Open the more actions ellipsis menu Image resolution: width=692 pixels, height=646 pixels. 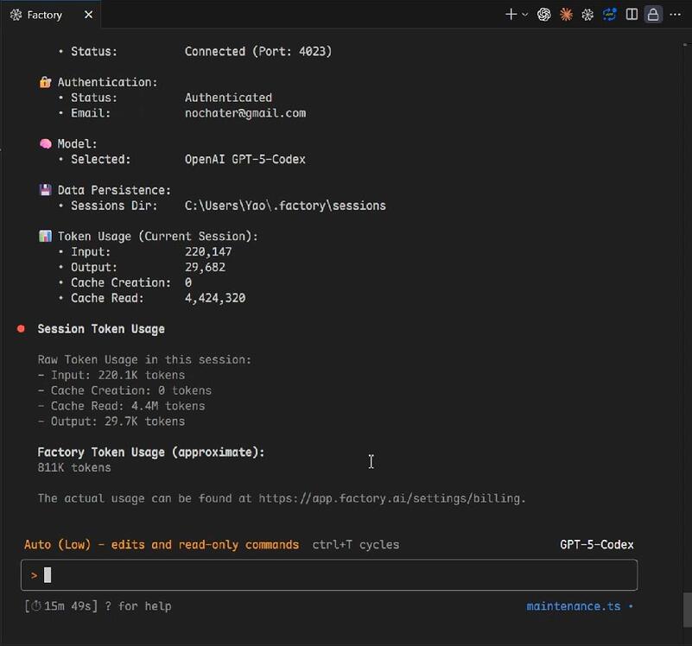click(676, 15)
